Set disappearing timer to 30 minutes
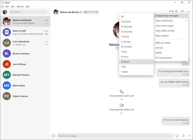The height and width of the screenshot is (140, 193). click(x=136, y=47)
